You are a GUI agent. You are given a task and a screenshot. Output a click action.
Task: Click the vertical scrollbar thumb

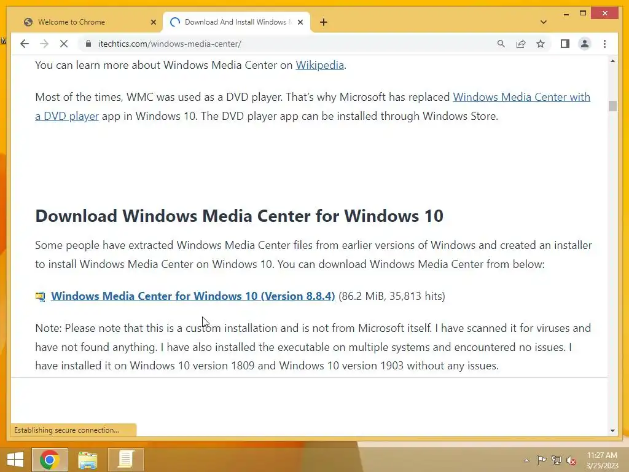[612, 106]
